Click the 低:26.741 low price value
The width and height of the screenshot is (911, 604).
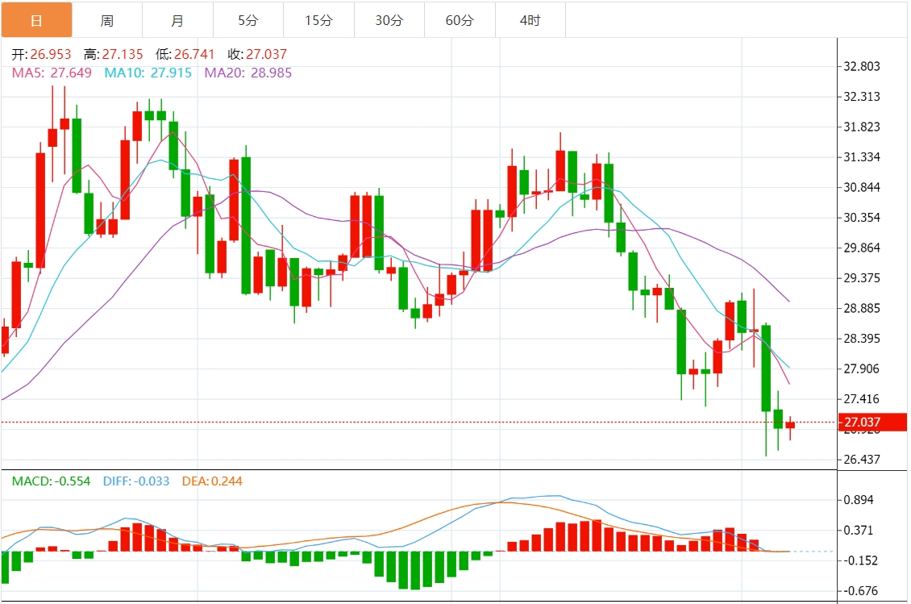click(185, 54)
